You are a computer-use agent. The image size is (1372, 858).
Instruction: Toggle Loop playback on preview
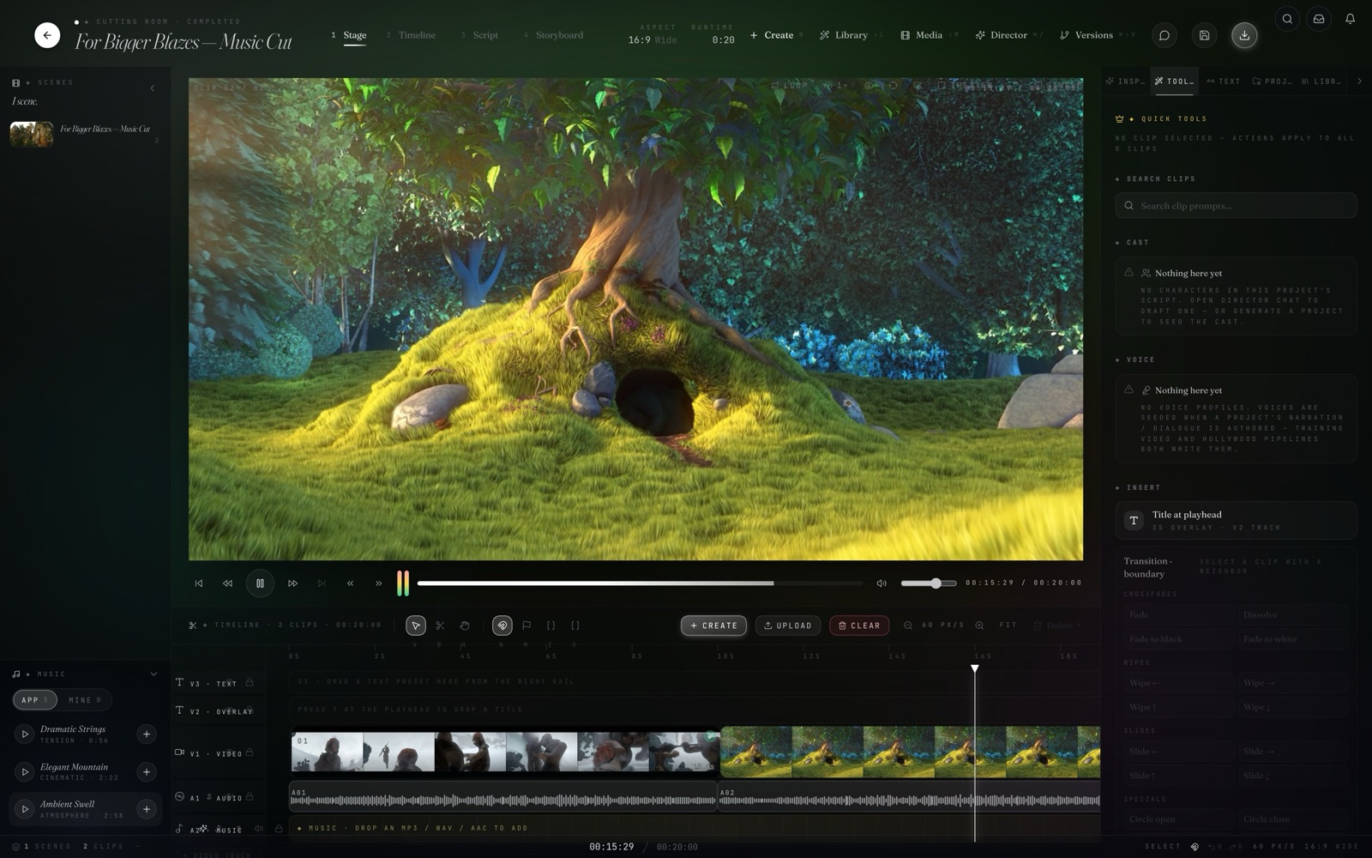[790, 86]
